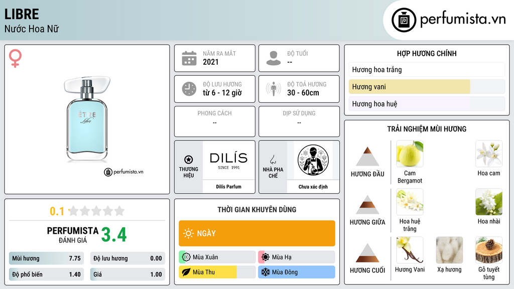Click the Hoa cam note image
The width and height of the screenshot is (514, 289).
point(489,154)
